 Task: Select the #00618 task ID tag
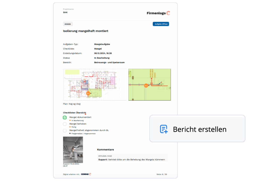point(68,24)
